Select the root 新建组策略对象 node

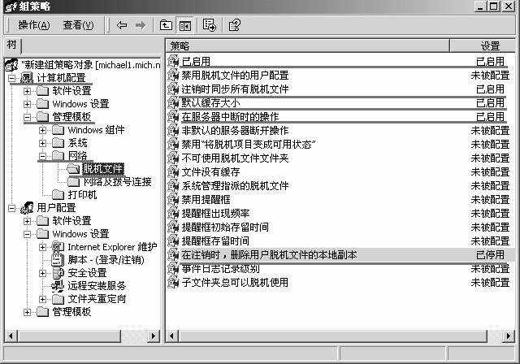(x=91, y=65)
